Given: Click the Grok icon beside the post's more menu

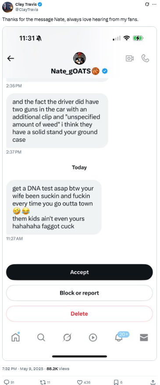Looking at the screenshot, I should coord(147,4).
